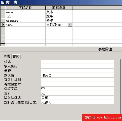The image size is (122, 121).
Task: Click the 有效性文本 property input field
Action: 78,84
